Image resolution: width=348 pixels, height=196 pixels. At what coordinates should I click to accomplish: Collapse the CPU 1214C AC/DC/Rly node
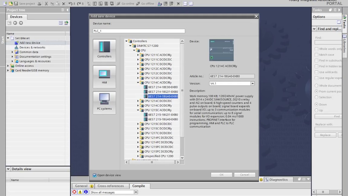tap(138, 82)
